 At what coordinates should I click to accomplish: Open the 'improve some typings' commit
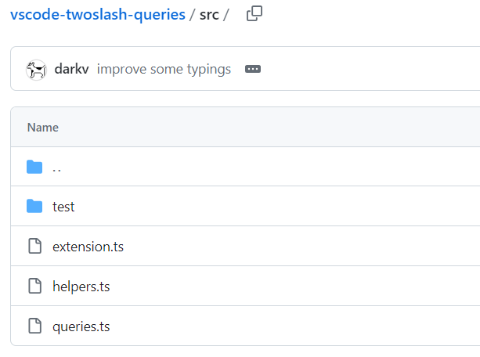[x=164, y=69]
